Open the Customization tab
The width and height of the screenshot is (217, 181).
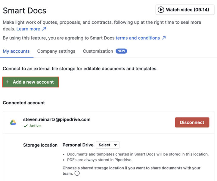(98, 51)
